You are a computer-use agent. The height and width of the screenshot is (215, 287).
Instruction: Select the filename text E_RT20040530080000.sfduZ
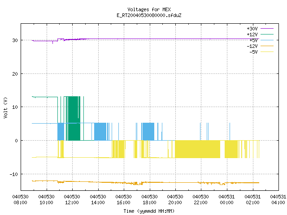point(149,15)
